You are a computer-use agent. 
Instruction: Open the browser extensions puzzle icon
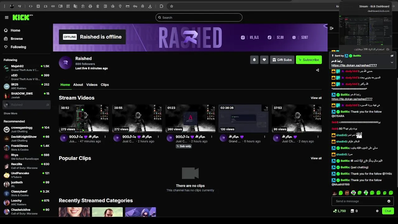pyautogui.click(x=161, y=6)
